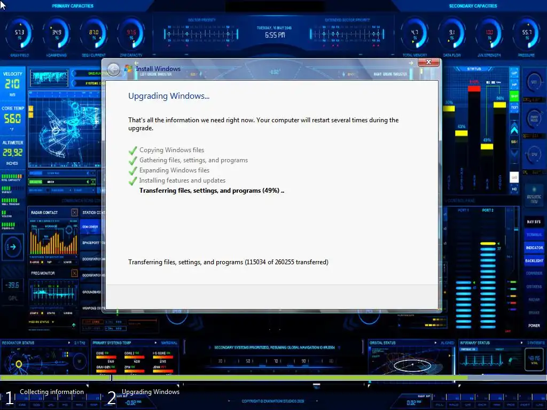Click the checkmark beside Copying Windows files
Viewport: 547px width, 410px height.
point(132,150)
